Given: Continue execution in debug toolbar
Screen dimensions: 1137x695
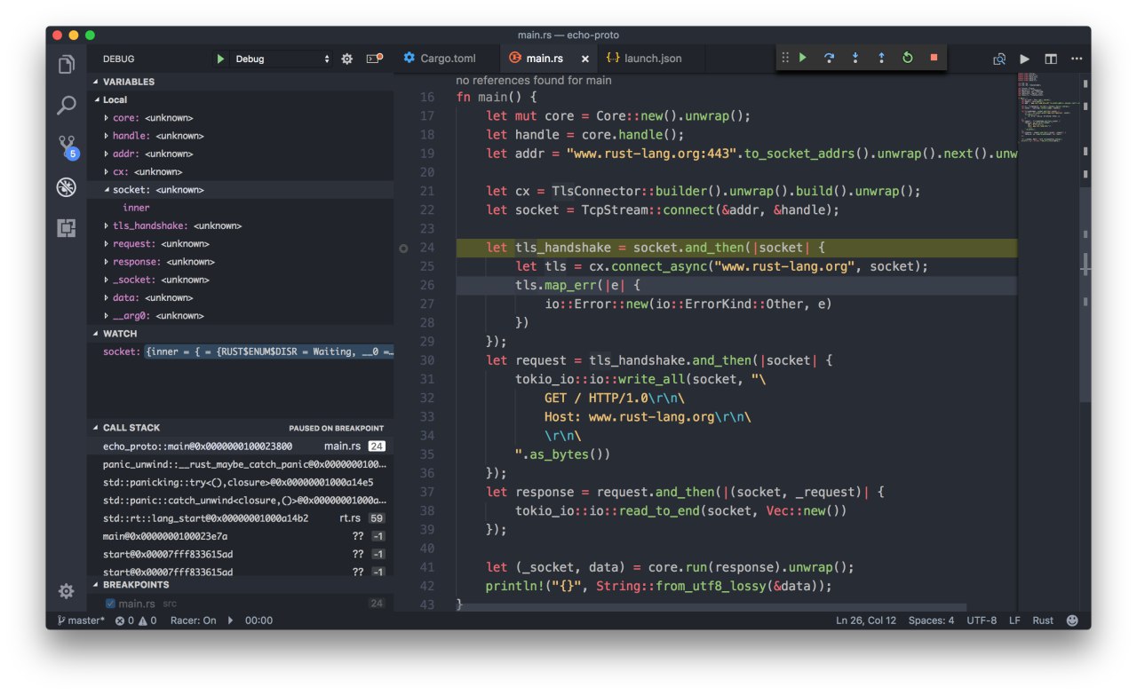Looking at the screenshot, I should tap(803, 58).
